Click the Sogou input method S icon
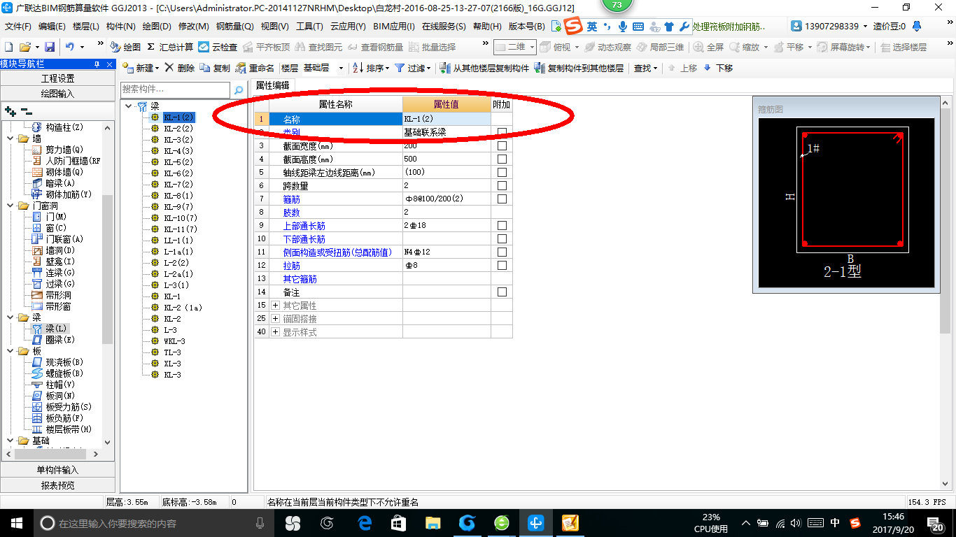Image resolution: width=956 pixels, height=537 pixels. click(x=574, y=26)
